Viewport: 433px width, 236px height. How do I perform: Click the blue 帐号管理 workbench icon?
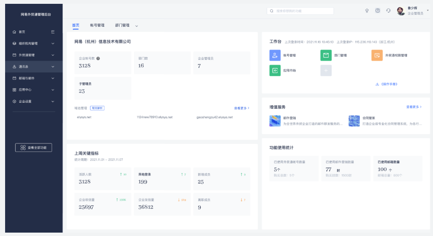275,55
